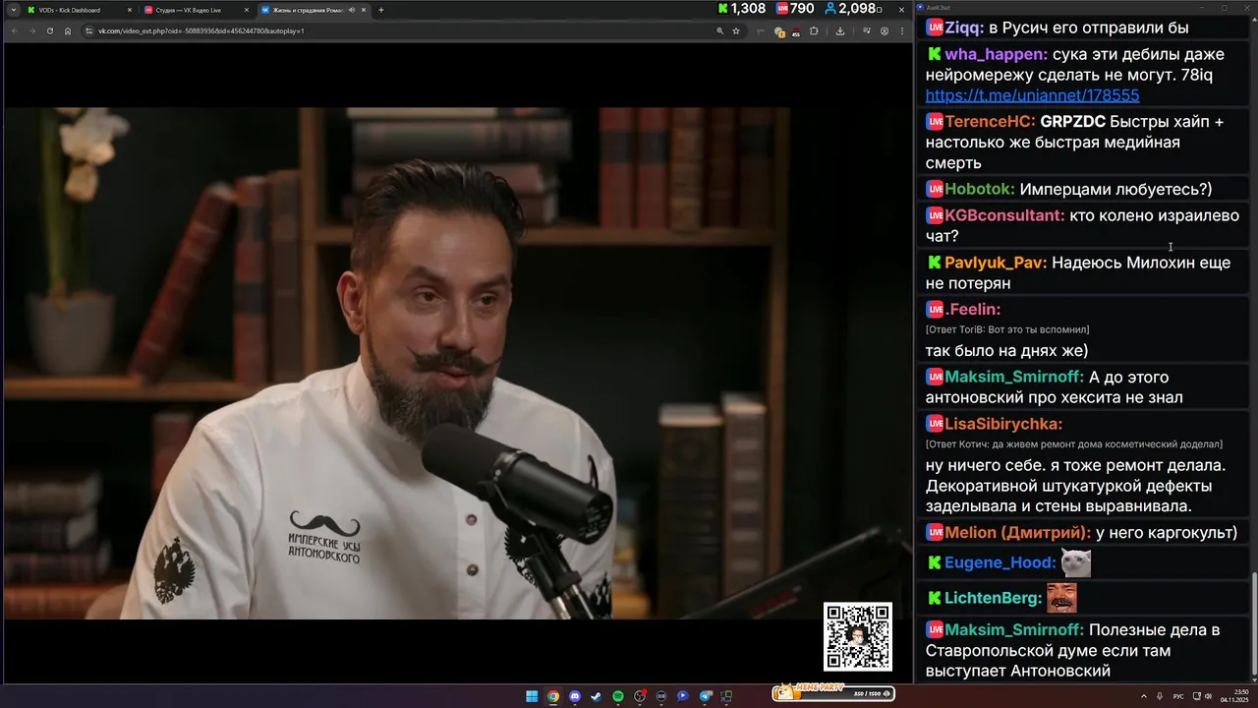
Task: Open the t.me/uniannet/178555 link in chat
Action: pos(1032,95)
